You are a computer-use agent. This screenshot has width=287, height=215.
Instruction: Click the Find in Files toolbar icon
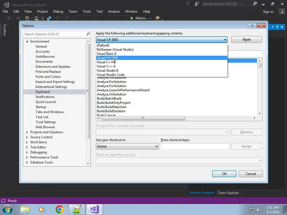click(x=157, y=18)
